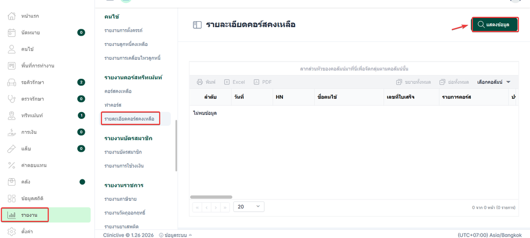This screenshot has height=238, width=530.
Task: Click the expand-all icon beside ขยายทั้งหมด
Action: (399, 82)
